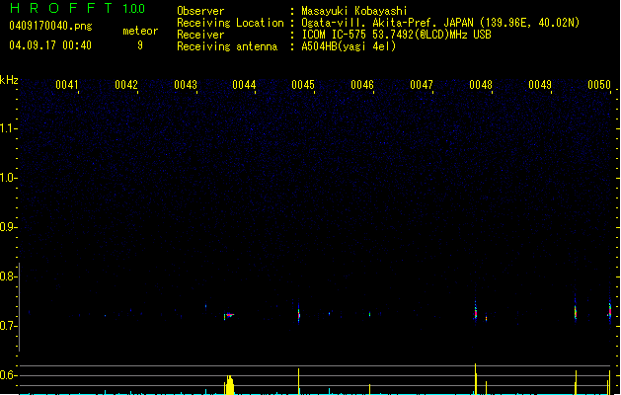Select observer name Masayuki Kobayashi
Viewport: 621px width, 395px height.
(354, 11)
